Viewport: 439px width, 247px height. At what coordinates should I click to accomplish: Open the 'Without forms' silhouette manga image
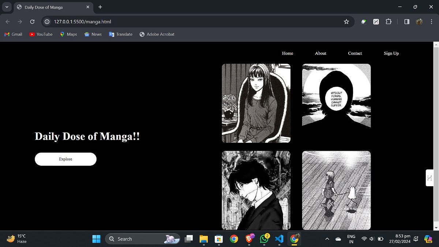click(336, 96)
